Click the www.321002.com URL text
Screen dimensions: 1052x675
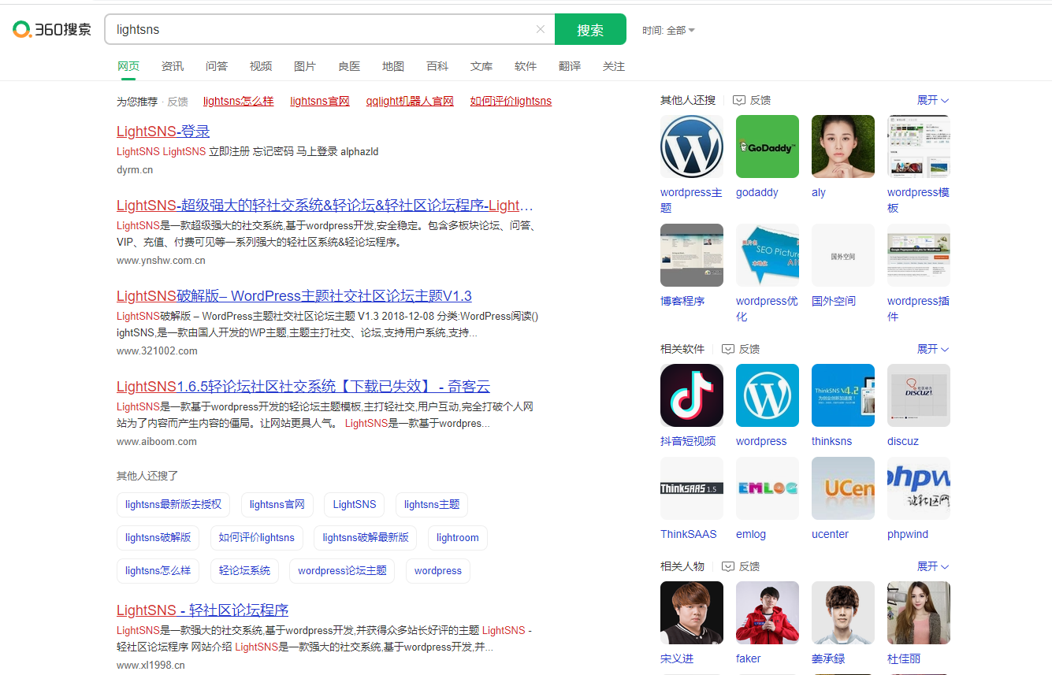tap(157, 351)
